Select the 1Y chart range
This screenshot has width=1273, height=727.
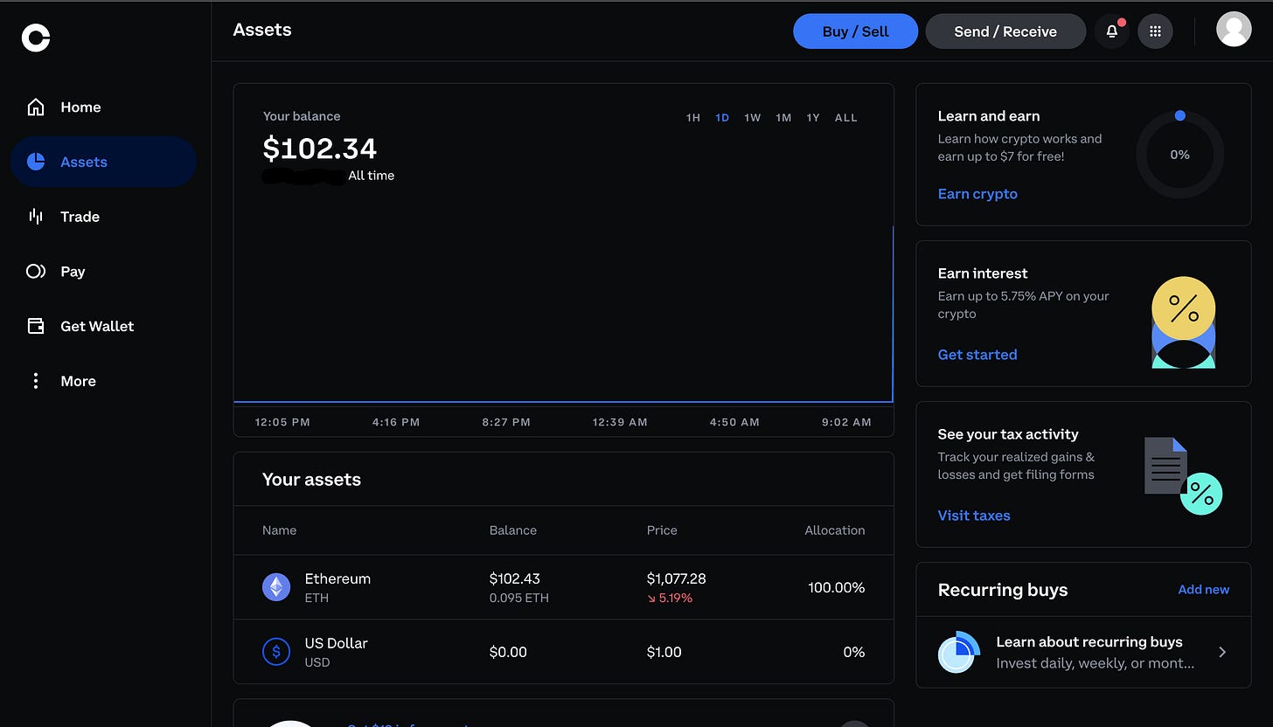tap(813, 118)
